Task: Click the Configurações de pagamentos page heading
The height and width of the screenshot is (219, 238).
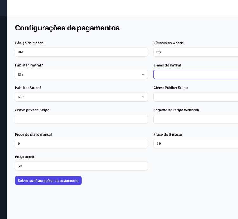Action: coord(67,28)
